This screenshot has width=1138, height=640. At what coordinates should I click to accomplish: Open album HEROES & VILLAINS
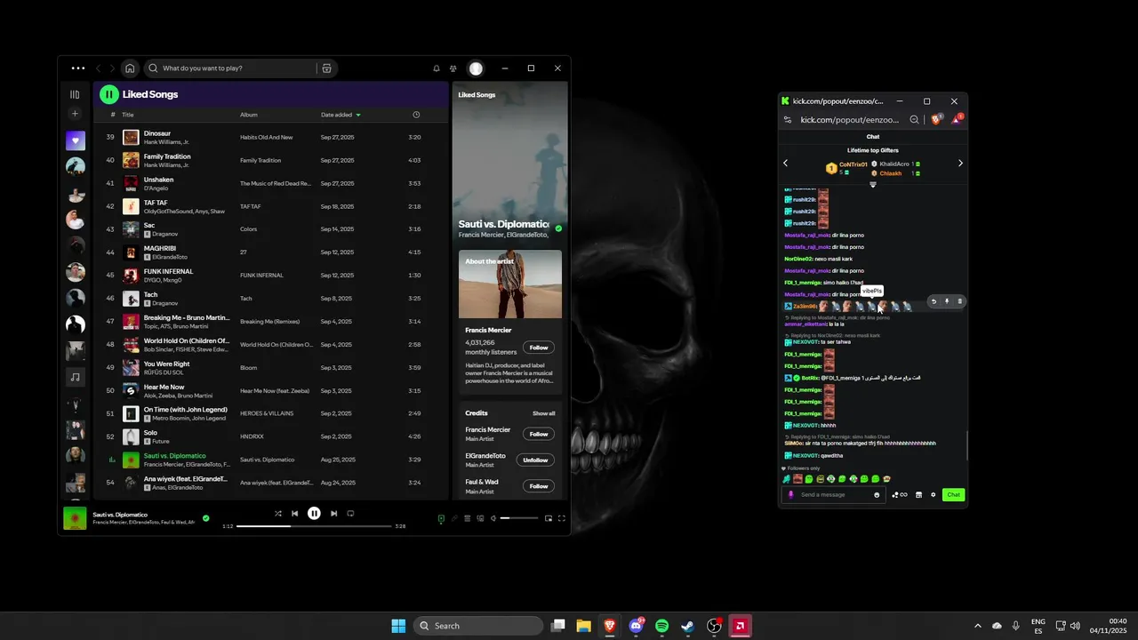point(266,413)
